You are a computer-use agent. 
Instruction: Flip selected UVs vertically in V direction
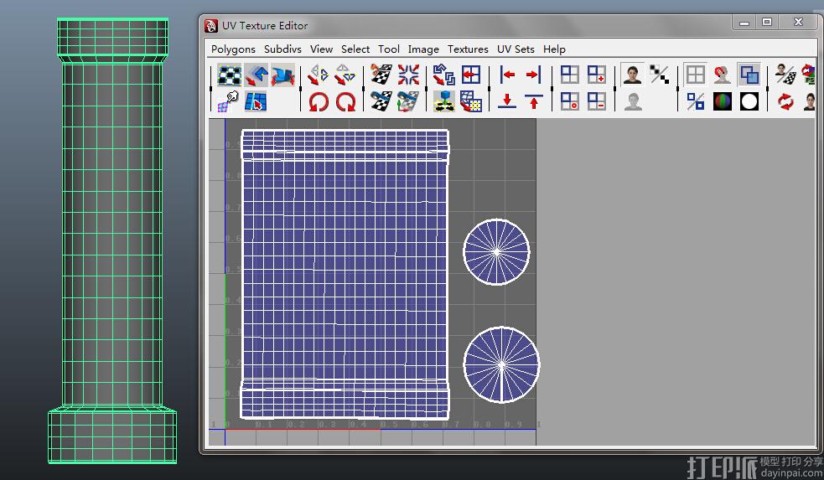(345, 75)
